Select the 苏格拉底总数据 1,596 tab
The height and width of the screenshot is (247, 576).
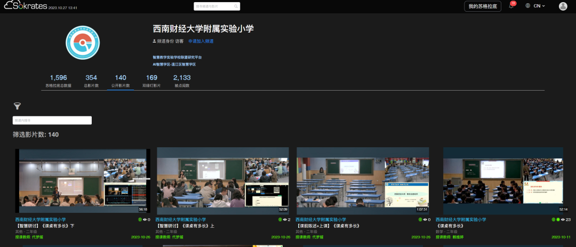(58, 81)
